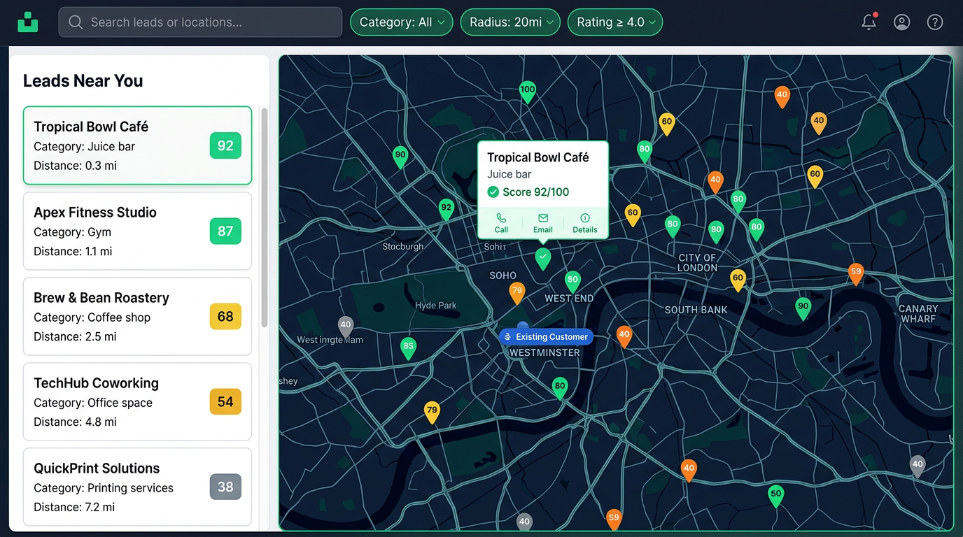Select the Apex Fitness Studio lead
The height and width of the screenshot is (537, 963).
[137, 231]
